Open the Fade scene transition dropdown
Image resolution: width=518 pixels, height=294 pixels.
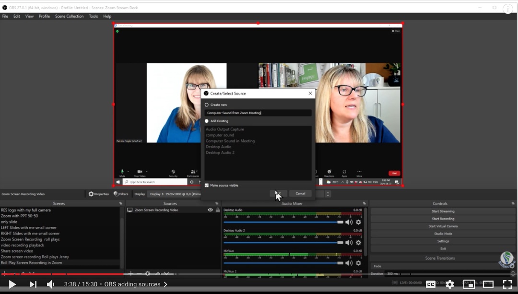pyautogui.click(x=441, y=266)
